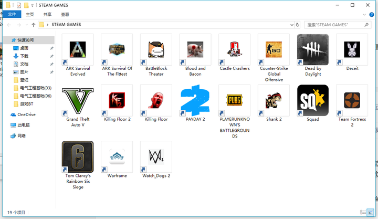Image resolution: width=378 pixels, height=219 pixels.
Task: Click the Killing Floor 2 icon
Action: point(117,100)
